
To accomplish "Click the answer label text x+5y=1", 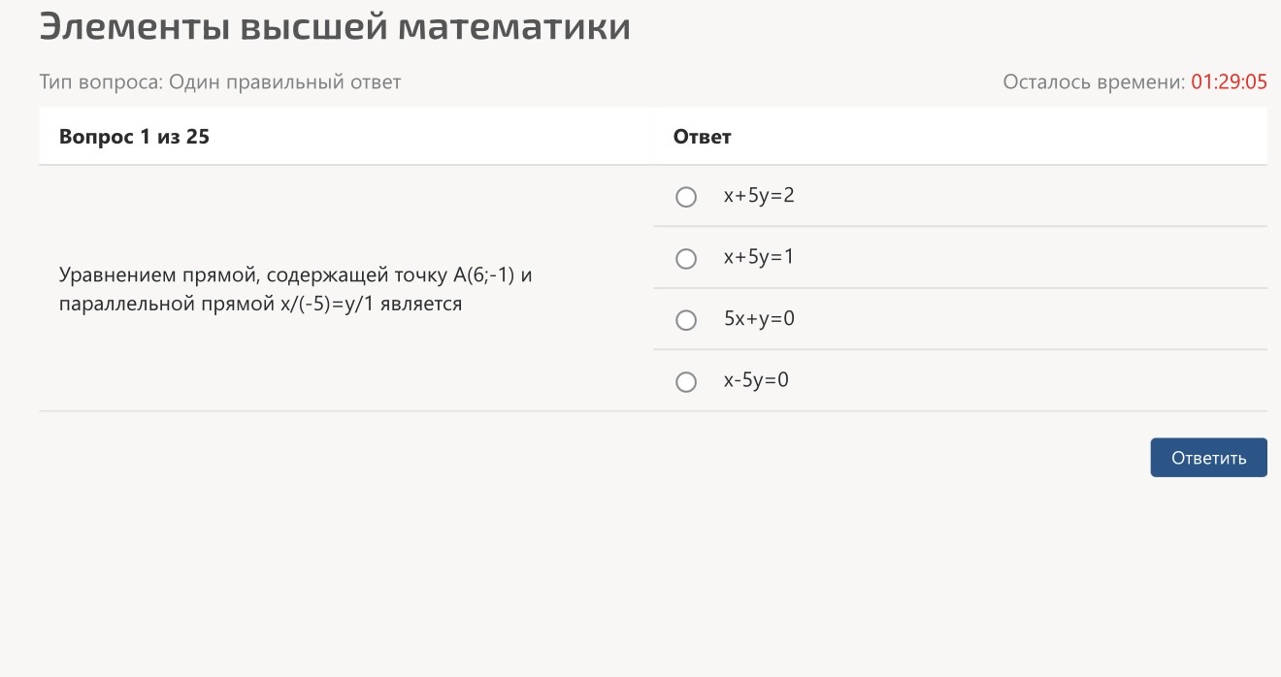I will tap(759, 257).
